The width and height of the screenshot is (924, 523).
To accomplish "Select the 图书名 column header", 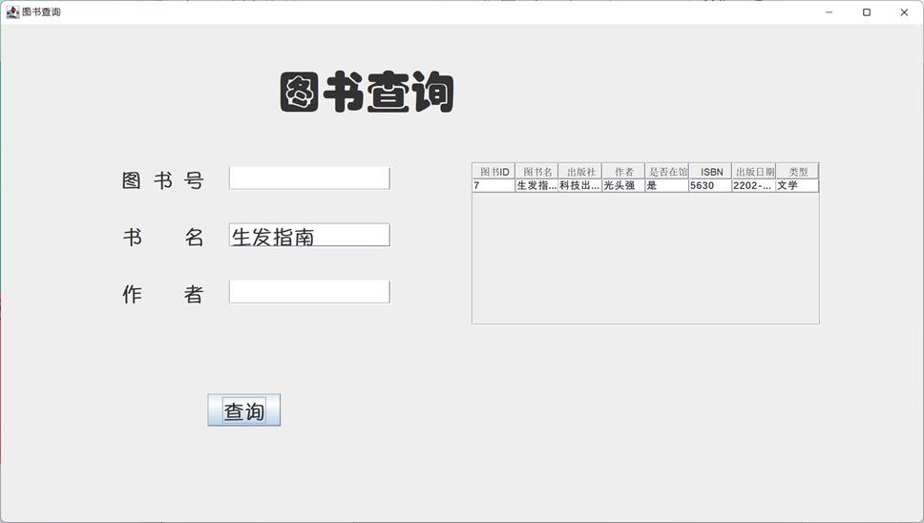I will pyautogui.click(x=536, y=172).
